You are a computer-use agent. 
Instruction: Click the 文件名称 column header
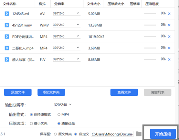coord(10,4)
